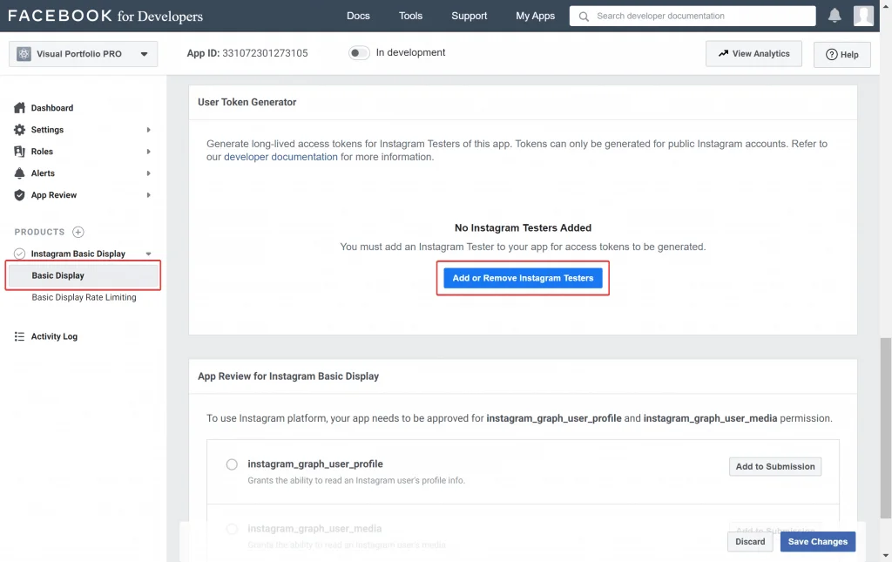
Task: Click the PRODUCTS section label
Action: point(39,232)
